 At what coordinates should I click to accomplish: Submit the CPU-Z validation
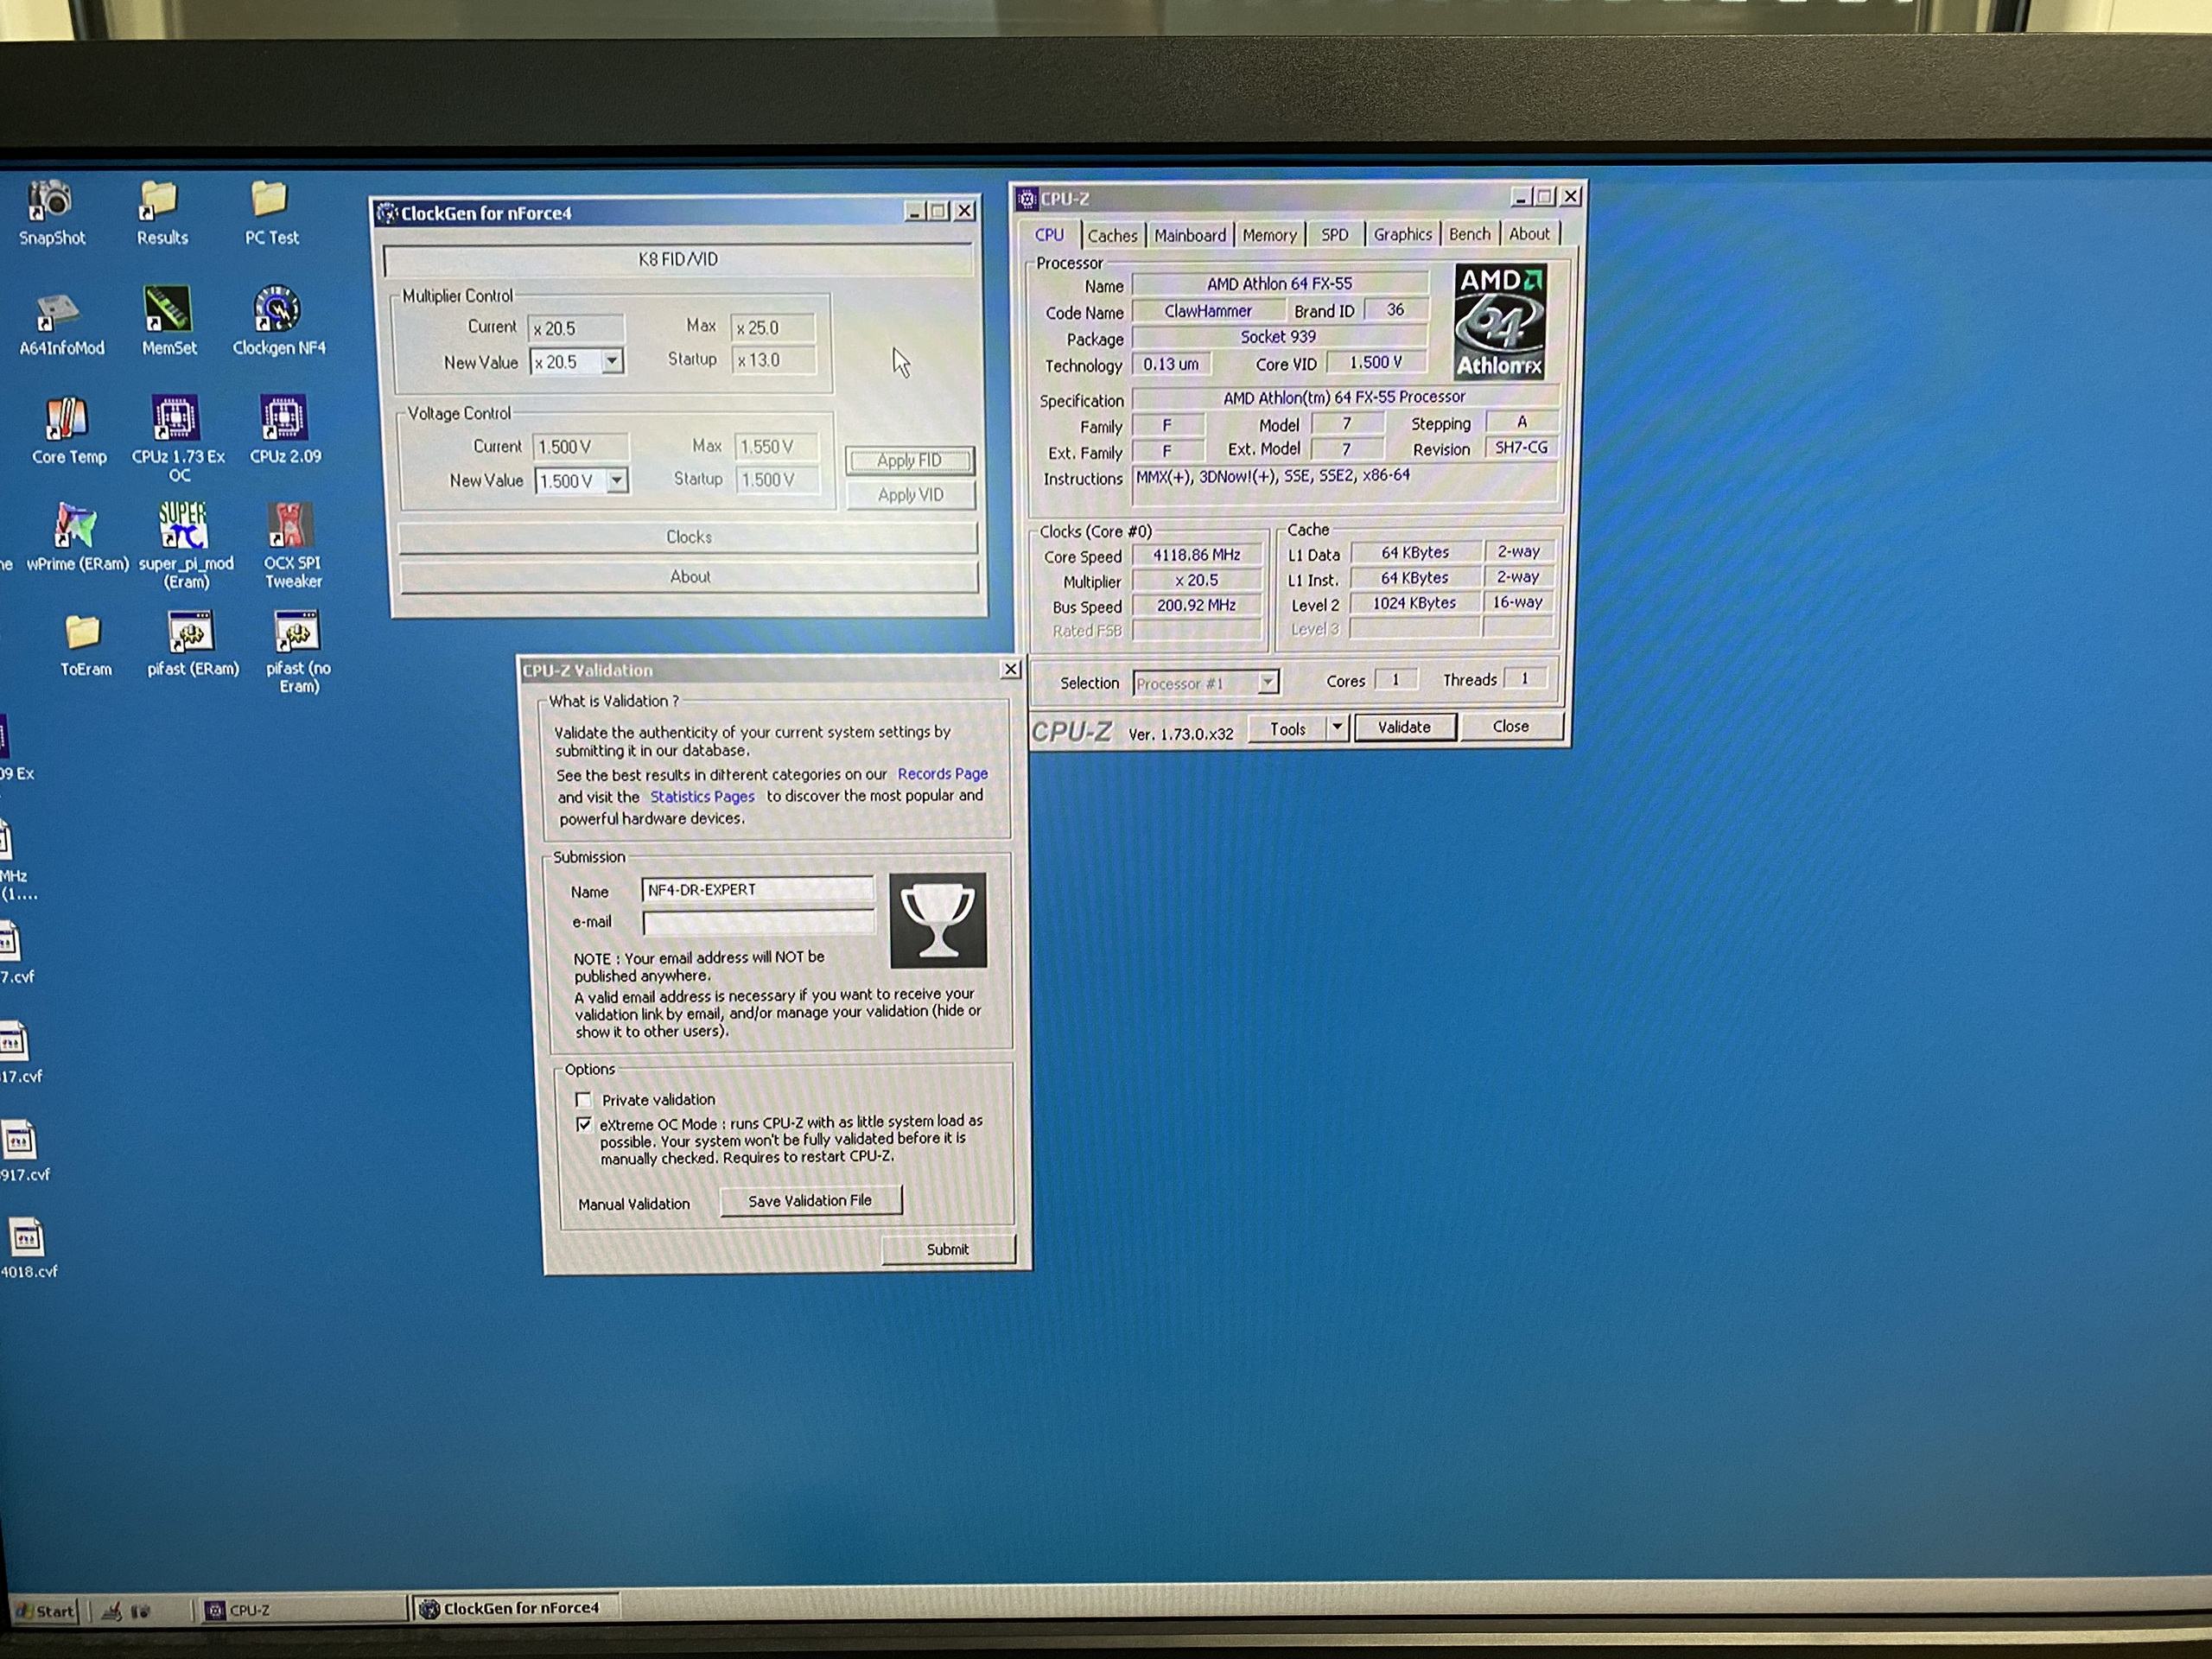tap(947, 1250)
